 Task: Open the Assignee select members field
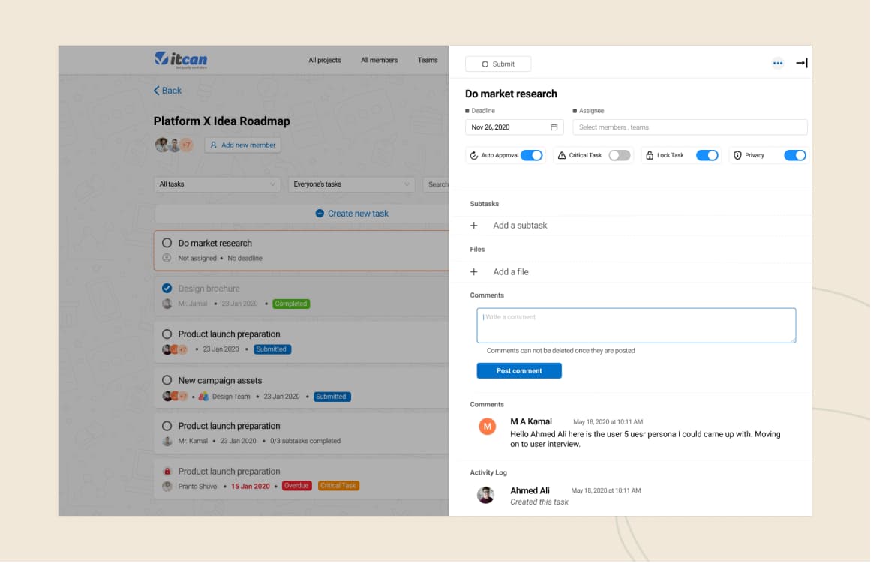(689, 127)
